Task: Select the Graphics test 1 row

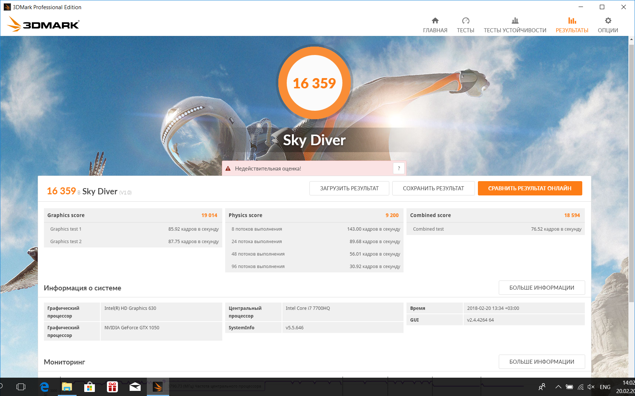Action: click(133, 229)
